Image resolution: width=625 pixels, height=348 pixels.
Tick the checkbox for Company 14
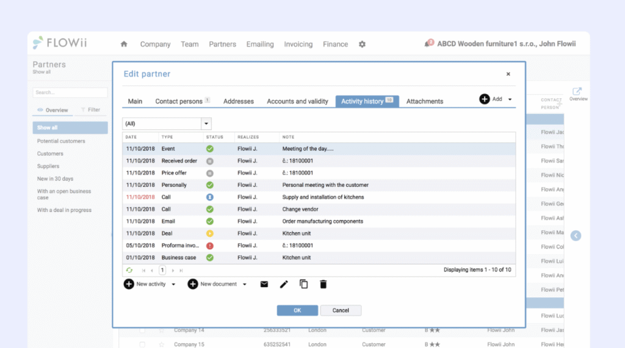point(142,330)
